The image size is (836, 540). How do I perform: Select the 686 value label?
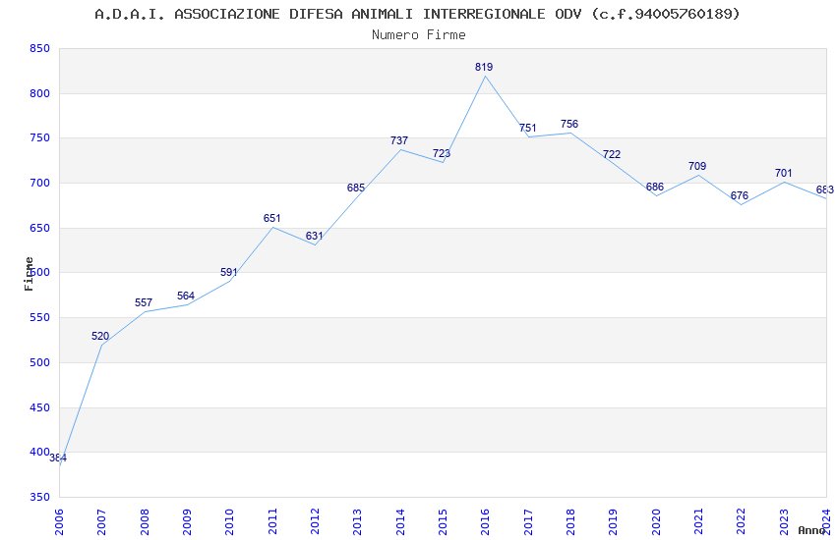click(655, 187)
